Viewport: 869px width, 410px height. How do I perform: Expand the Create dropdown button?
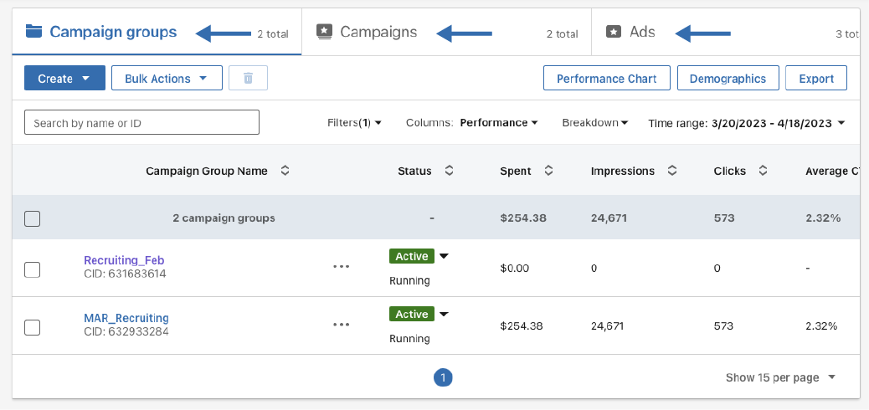point(64,78)
